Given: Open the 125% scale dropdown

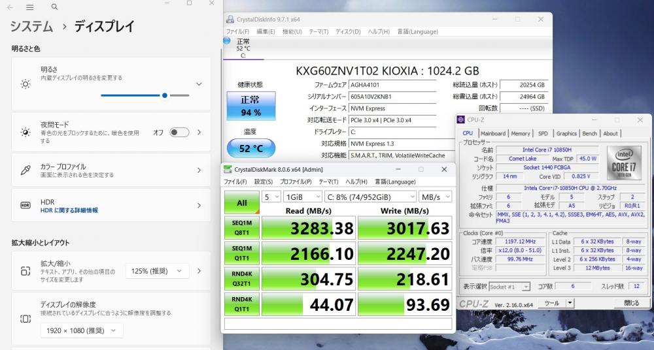Looking at the screenshot, I should click(157, 271).
